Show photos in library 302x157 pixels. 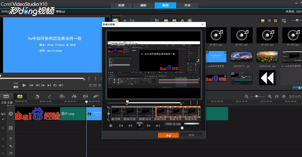[174, 21]
